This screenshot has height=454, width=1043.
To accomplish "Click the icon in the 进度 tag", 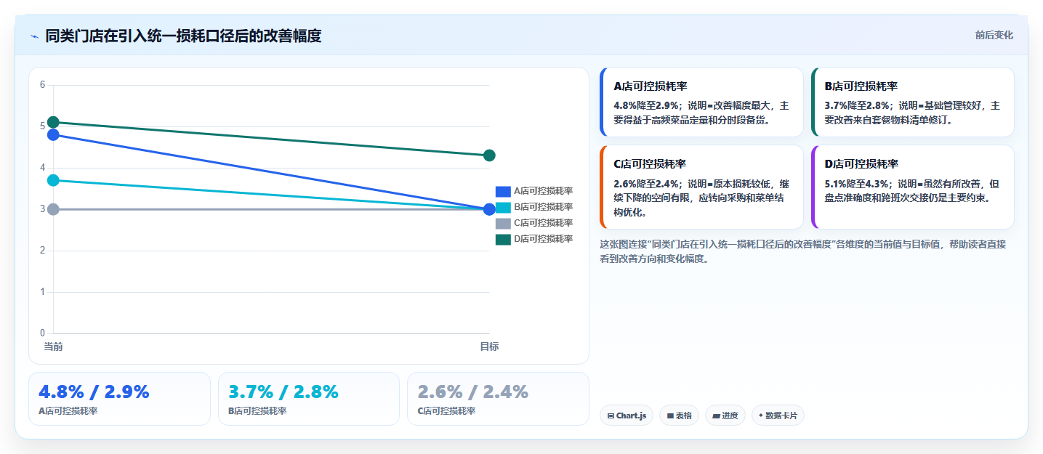I will tap(716, 416).
